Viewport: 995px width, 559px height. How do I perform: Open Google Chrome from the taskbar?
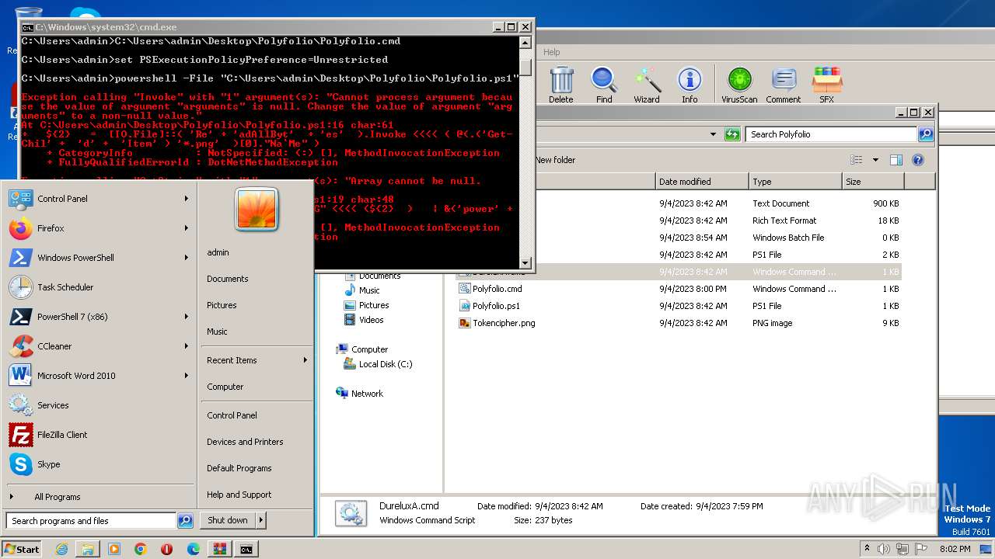140,549
